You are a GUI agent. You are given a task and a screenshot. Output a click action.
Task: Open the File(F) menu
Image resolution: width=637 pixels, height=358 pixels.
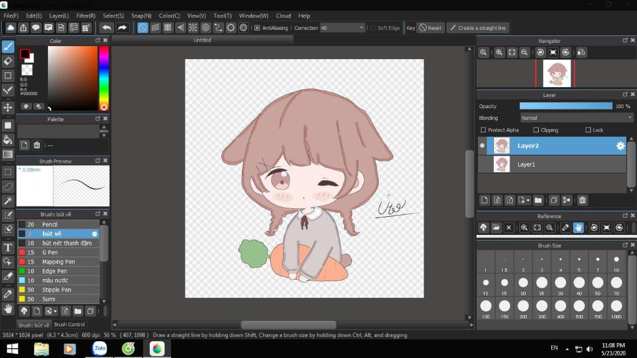click(11, 16)
